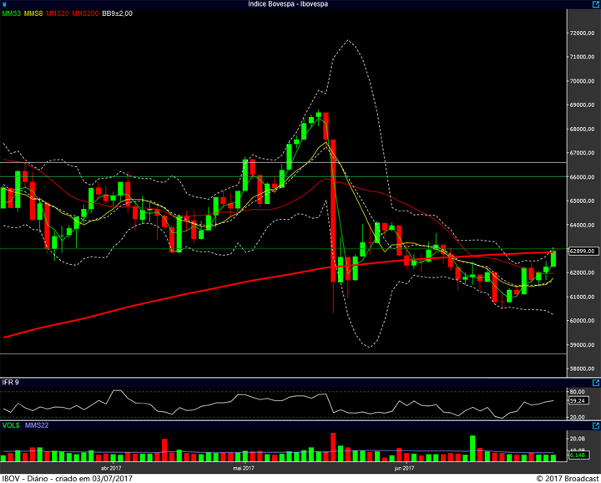The width and height of the screenshot is (601, 483).
Task: Click the IFR 9 panel label
Action: tap(11, 383)
